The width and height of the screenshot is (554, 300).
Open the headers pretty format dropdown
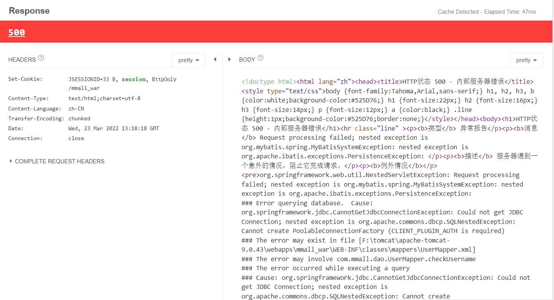[x=189, y=60]
